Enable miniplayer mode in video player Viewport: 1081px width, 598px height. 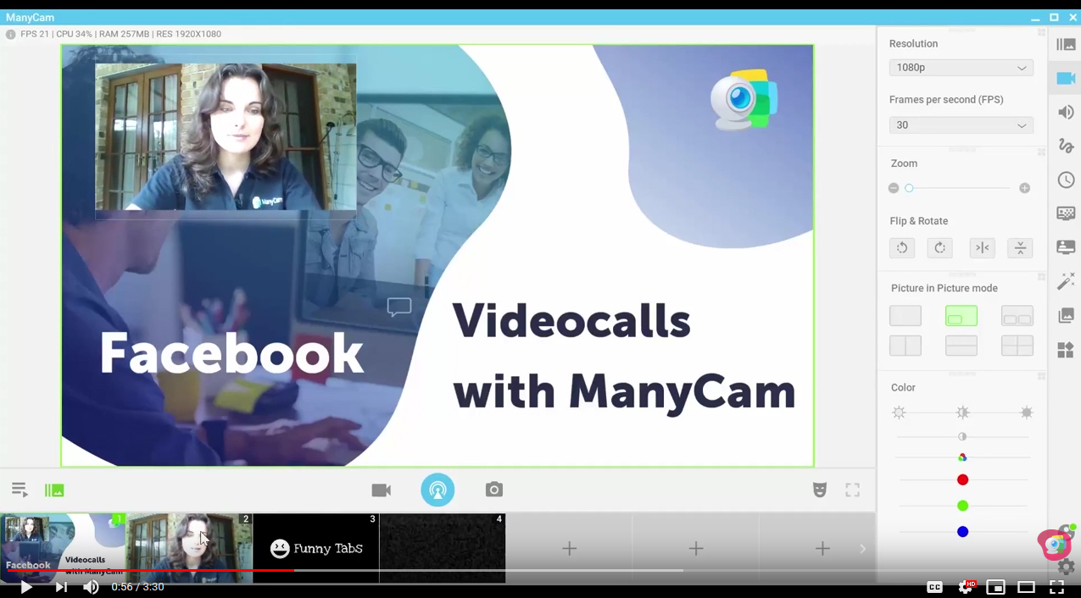tap(995, 587)
